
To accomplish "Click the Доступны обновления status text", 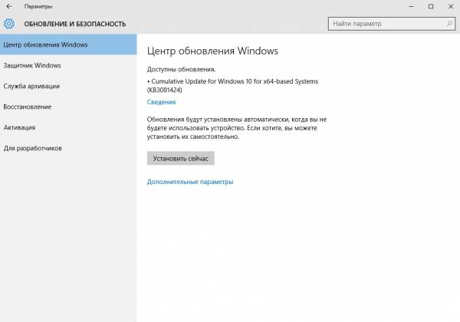I will pos(181,70).
